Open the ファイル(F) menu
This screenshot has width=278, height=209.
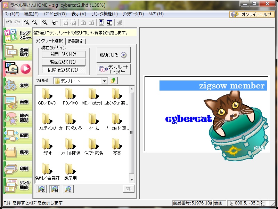[x=12, y=14]
